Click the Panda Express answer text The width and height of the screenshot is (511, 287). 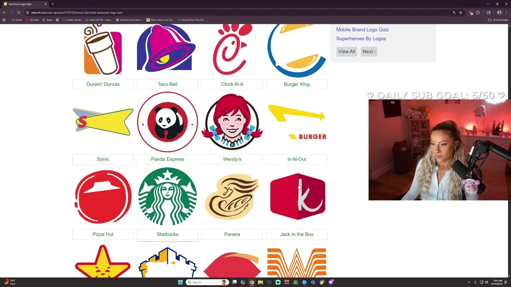167,159
